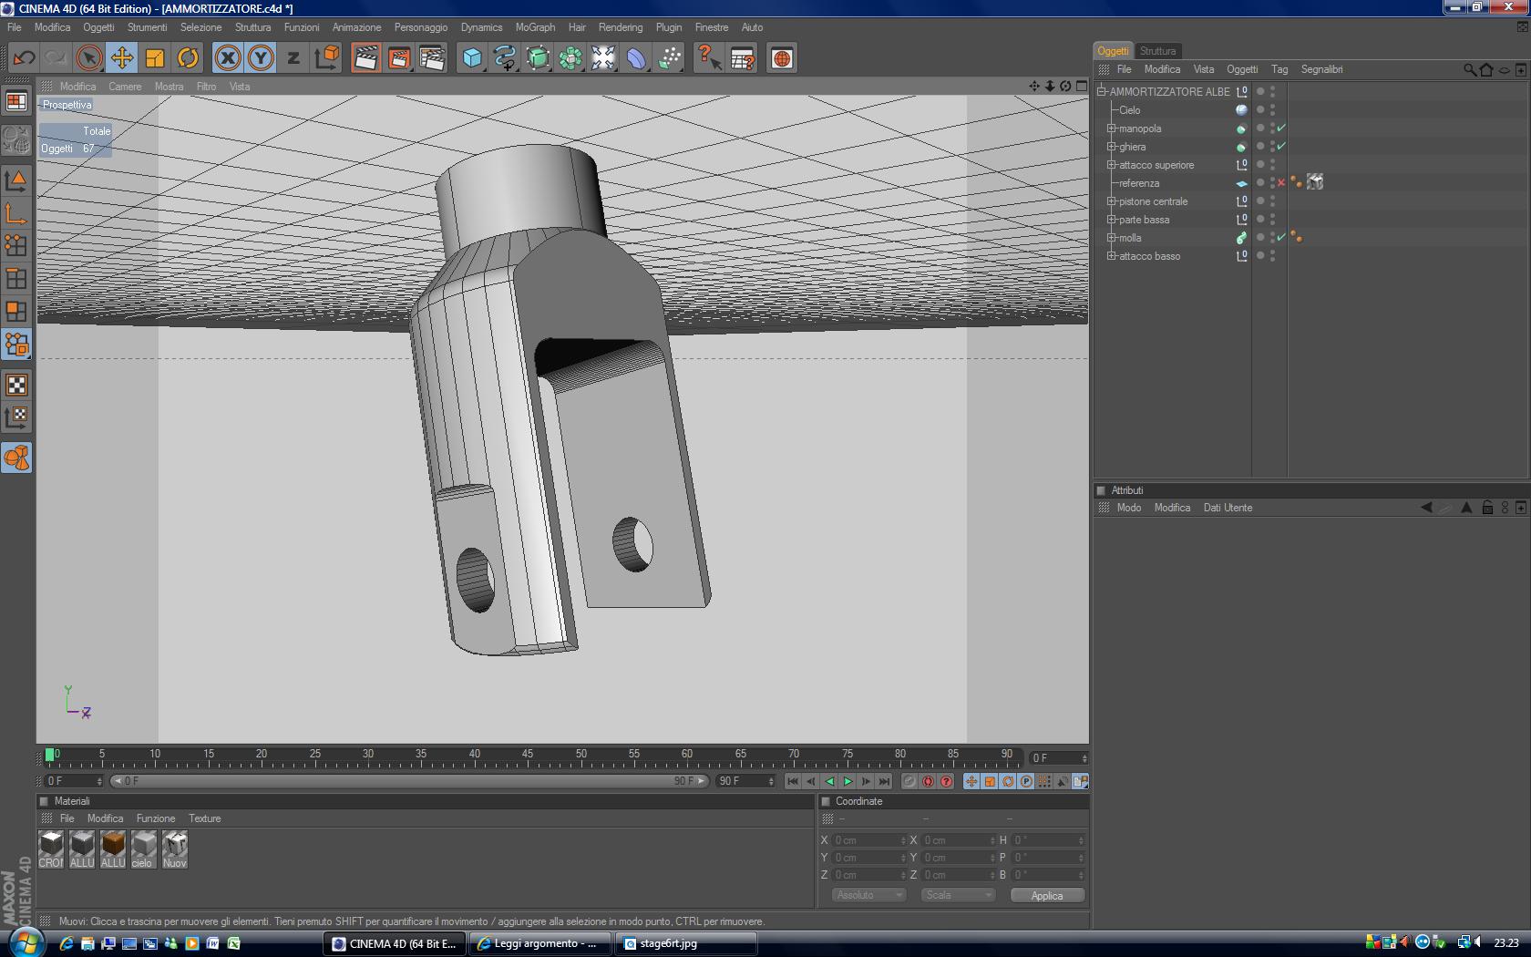The height and width of the screenshot is (957, 1531).
Task: Add a cube primitive object
Action: pyautogui.click(x=472, y=58)
